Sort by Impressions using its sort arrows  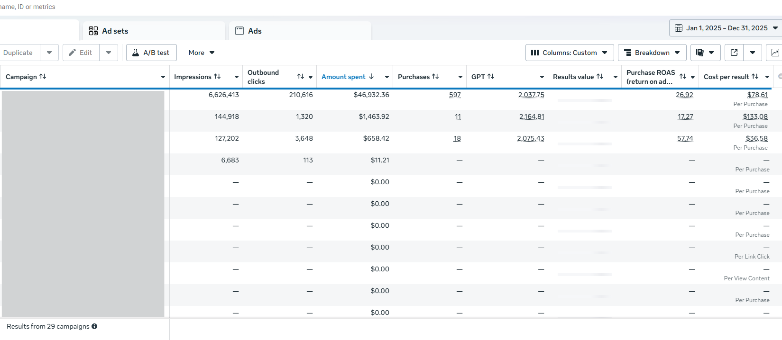pyautogui.click(x=217, y=77)
